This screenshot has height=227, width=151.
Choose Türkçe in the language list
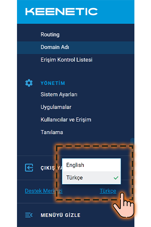91,178
